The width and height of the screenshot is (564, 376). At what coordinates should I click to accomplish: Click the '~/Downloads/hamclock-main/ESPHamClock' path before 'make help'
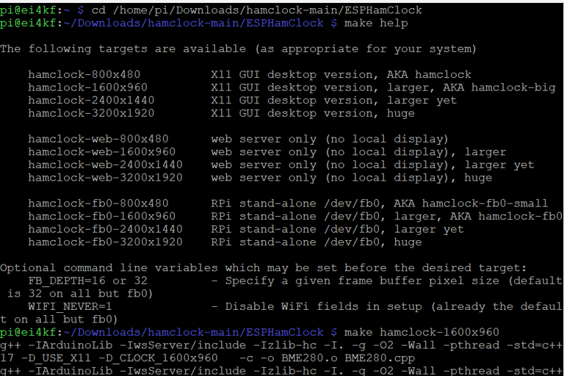point(193,23)
